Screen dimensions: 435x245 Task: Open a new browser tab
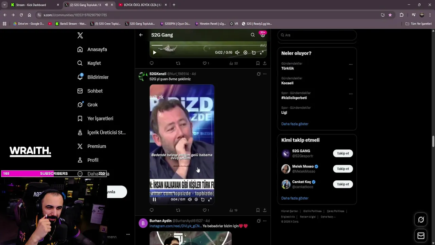[x=174, y=5]
